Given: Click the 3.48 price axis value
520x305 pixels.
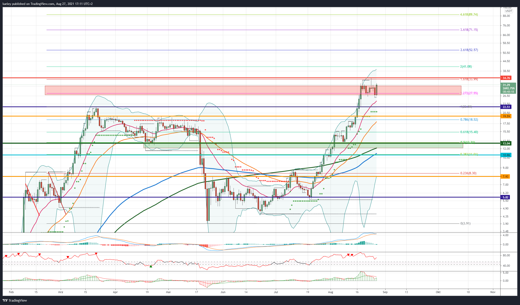Looking at the screenshot, I should tap(505, 231).
